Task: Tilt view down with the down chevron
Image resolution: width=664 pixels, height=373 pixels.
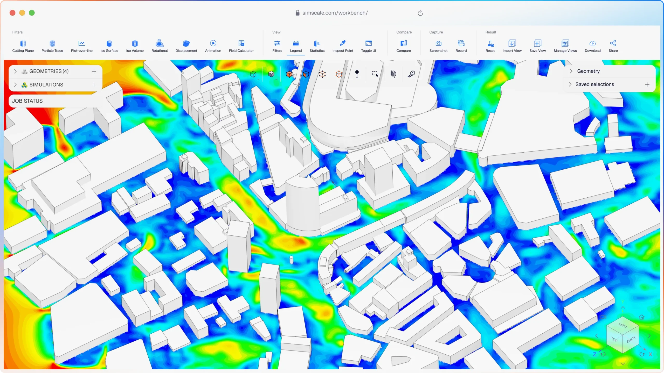Action: click(623, 364)
